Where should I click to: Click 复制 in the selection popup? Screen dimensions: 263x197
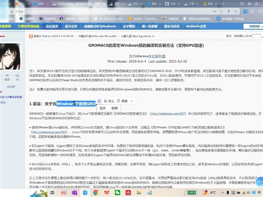pyautogui.click(x=114, y=108)
